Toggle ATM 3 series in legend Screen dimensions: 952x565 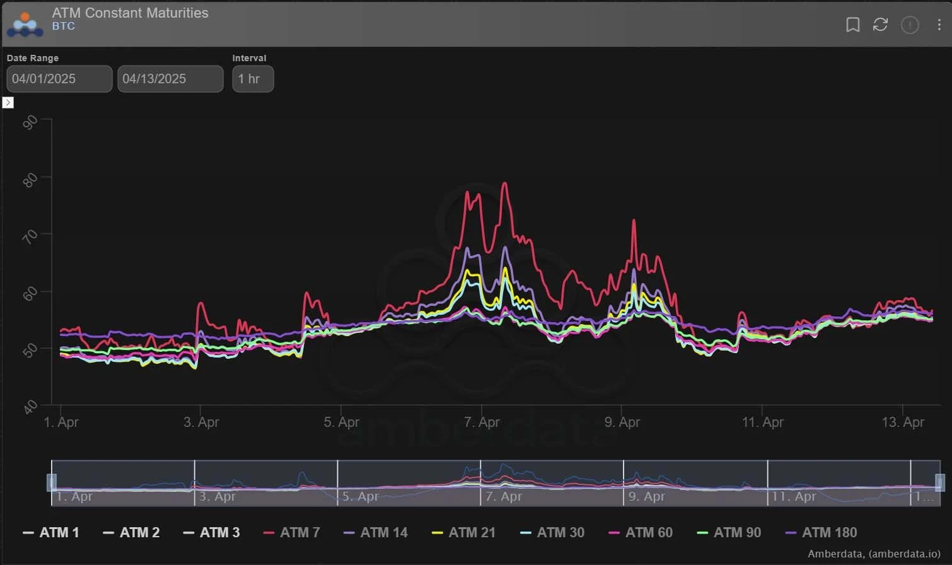pos(211,533)
